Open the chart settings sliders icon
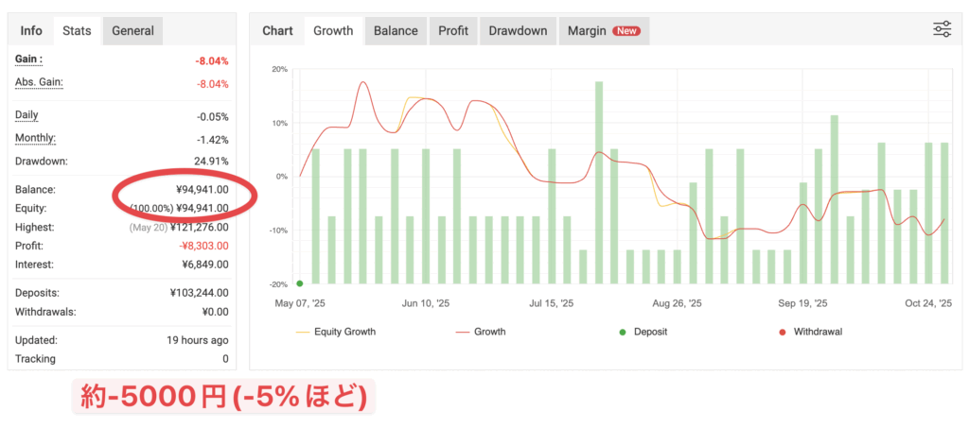The width and height of the screenshot is (969, 428). 942,29
